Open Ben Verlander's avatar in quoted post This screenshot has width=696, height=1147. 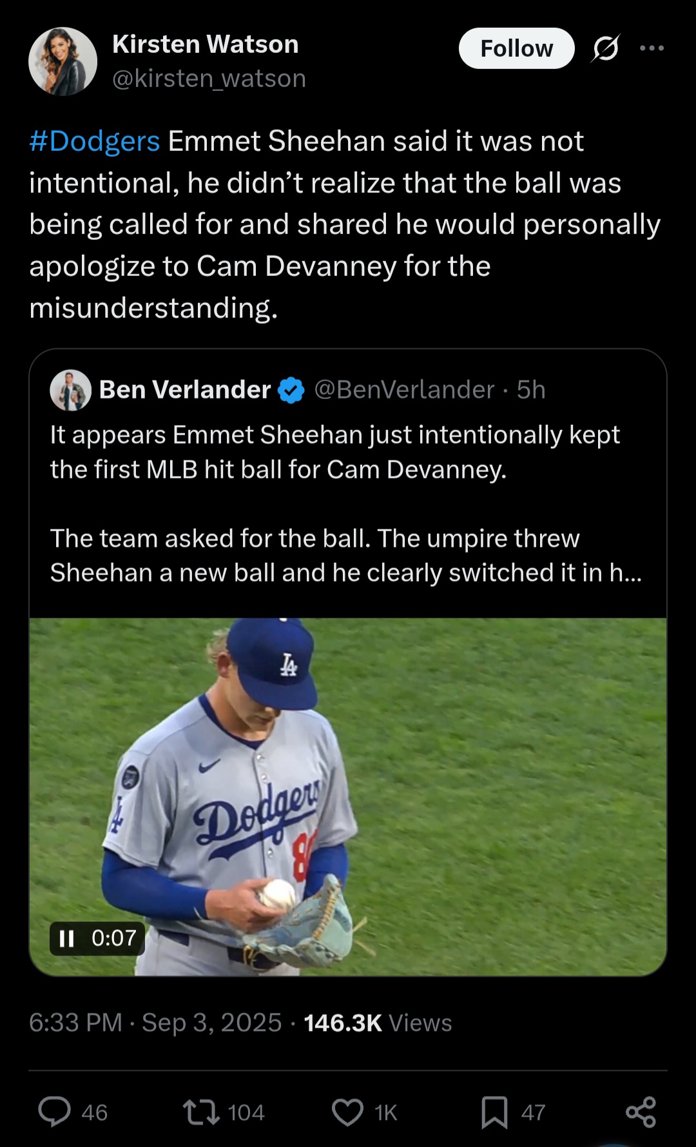(x=70, y=390)
